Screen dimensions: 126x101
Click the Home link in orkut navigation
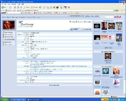(x=4, y=17)
